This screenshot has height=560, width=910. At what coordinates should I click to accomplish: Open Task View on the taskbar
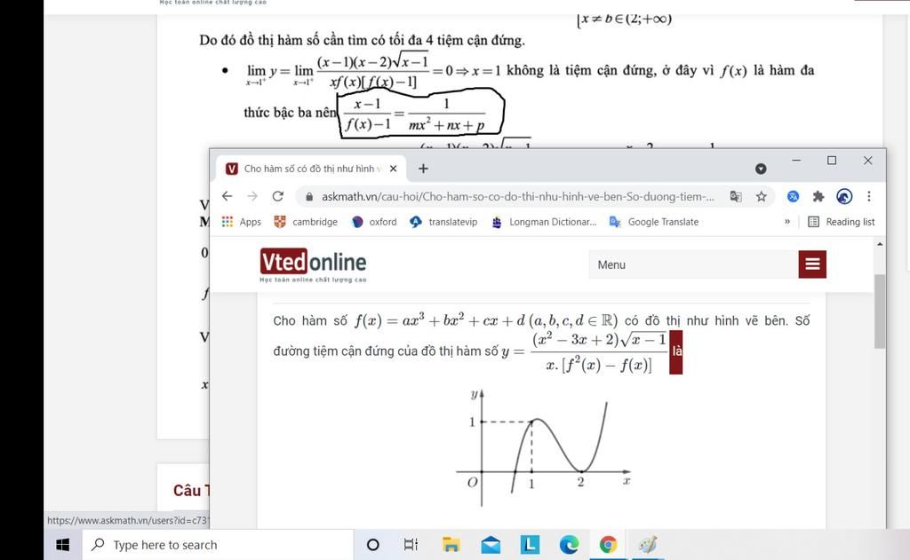pos(411,544)
